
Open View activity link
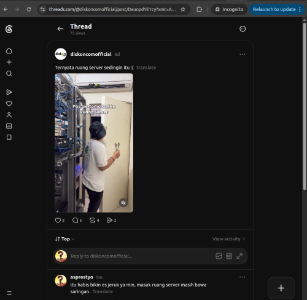[x=228, y=239]
